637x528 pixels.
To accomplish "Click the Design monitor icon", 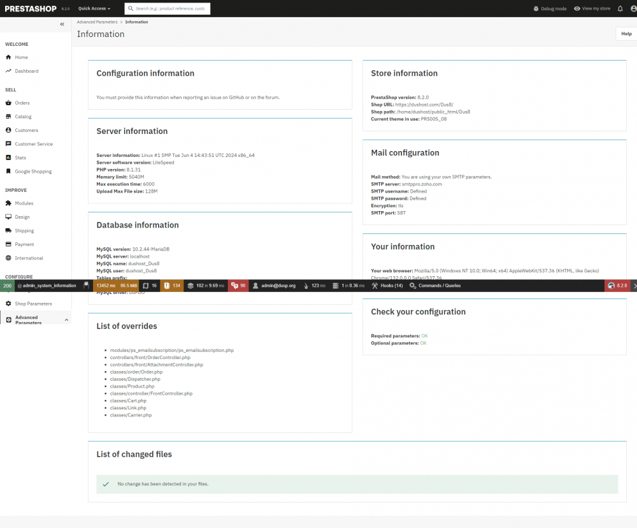I will pos(8,217).
